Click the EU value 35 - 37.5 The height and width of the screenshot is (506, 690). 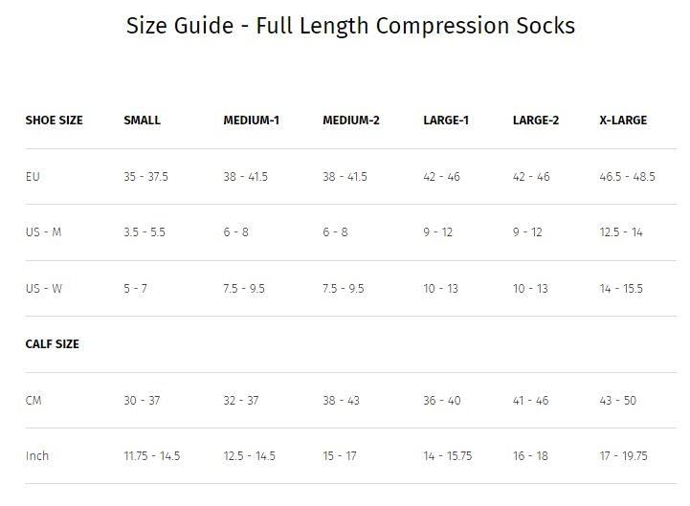pos(145,177)
